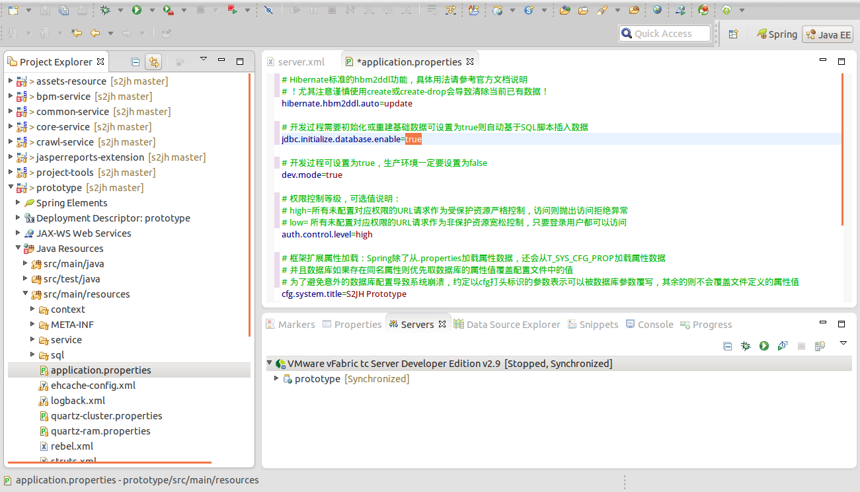Close the Servers view tab

coord(442,324)
